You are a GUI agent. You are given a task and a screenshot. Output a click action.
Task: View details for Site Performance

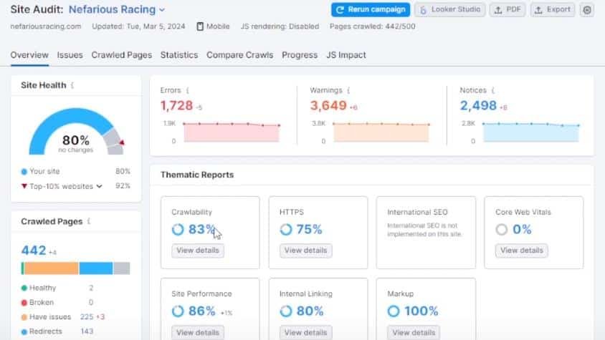[x=198, y=332]
